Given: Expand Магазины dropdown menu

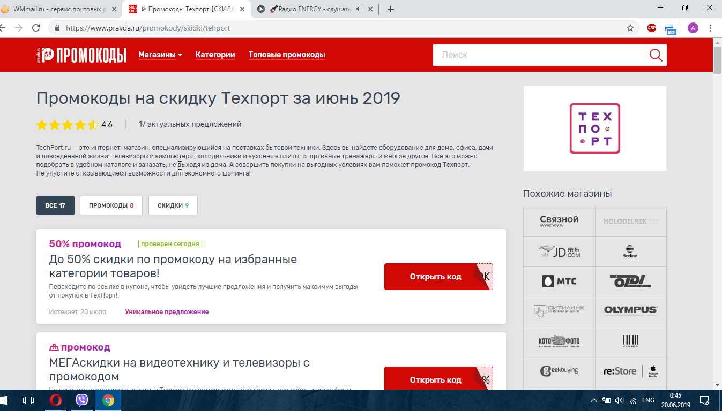Looking at the screenshot, I should pyautogui.click(x=160, y=55).
